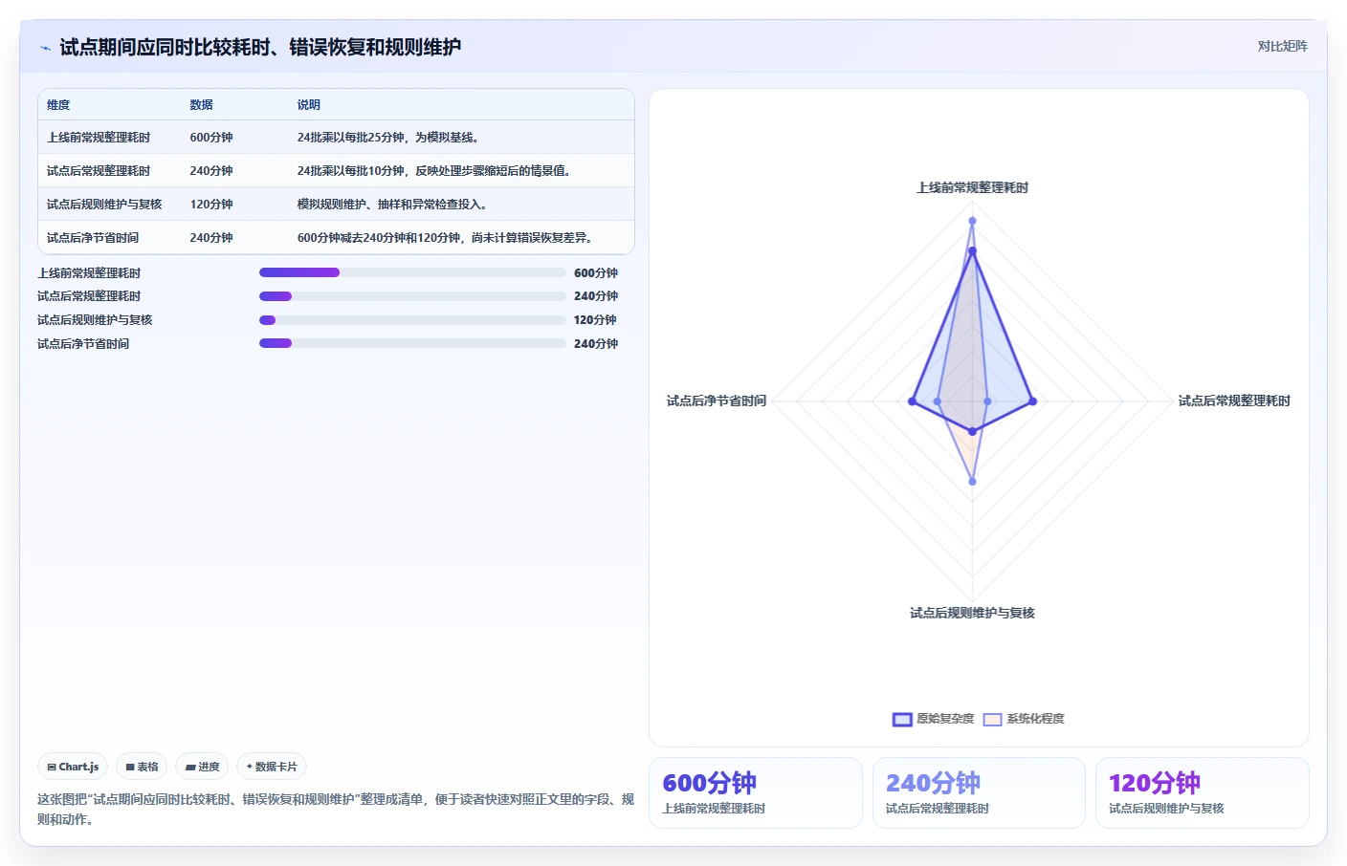This screenshot has height=866, width=1347.
Task: Click the 上线前常规整理耗时 progress bar
Action: pyautogui.click(x=412, y=272)
